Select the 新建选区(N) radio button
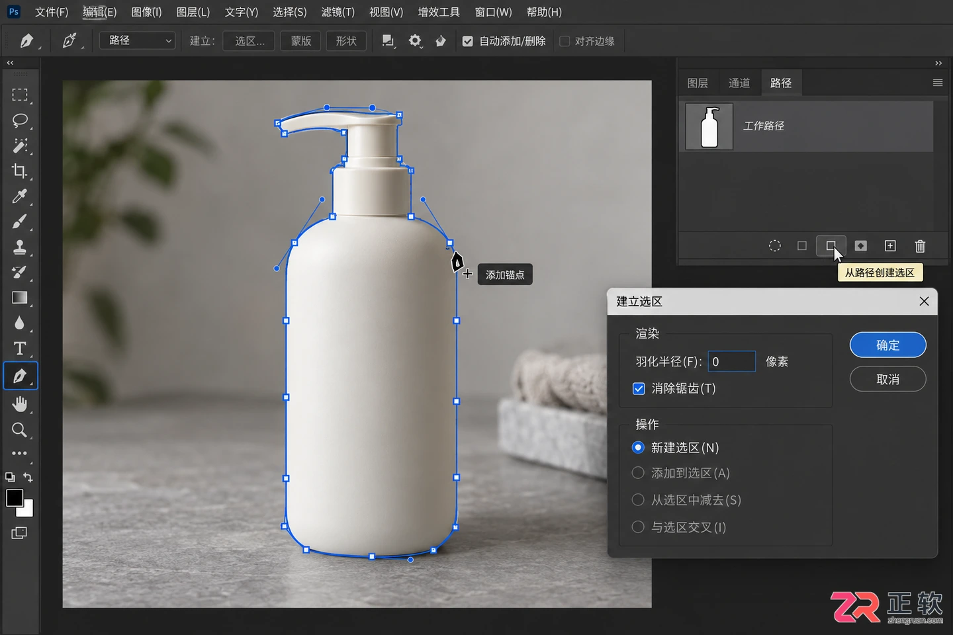 [x=638, y=448]
